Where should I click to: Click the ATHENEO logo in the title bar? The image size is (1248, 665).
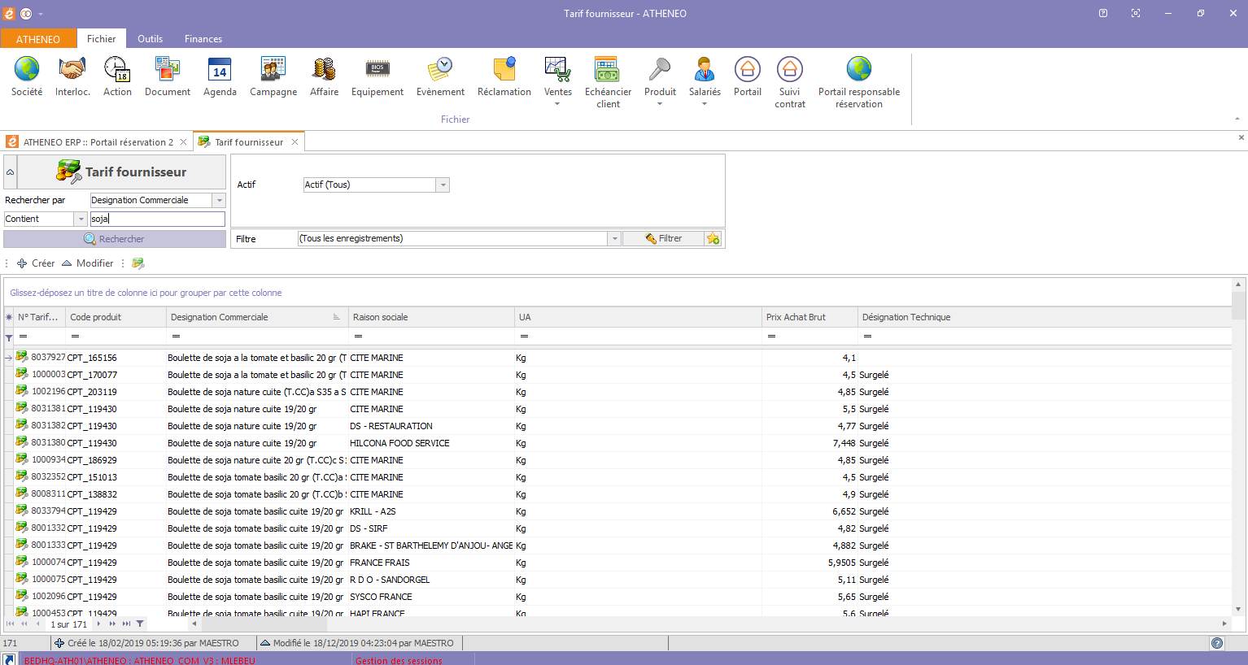10,13
